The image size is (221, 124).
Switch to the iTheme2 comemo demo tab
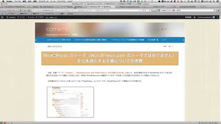[130, 7]
